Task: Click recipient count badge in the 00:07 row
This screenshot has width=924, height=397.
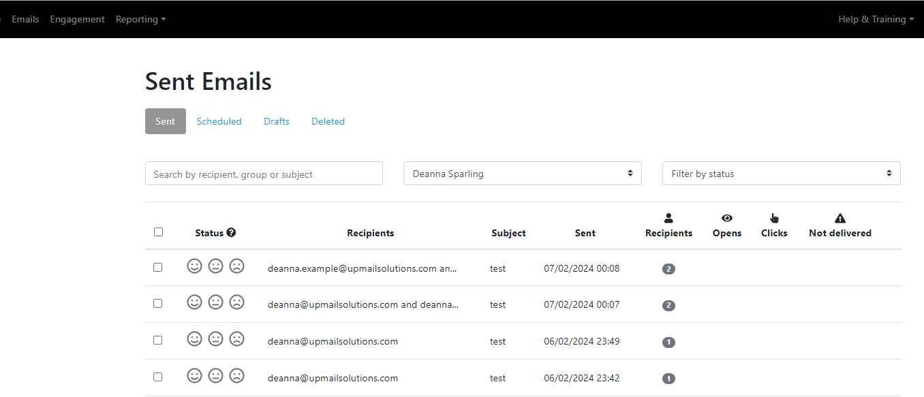Action: click(668, 305)
